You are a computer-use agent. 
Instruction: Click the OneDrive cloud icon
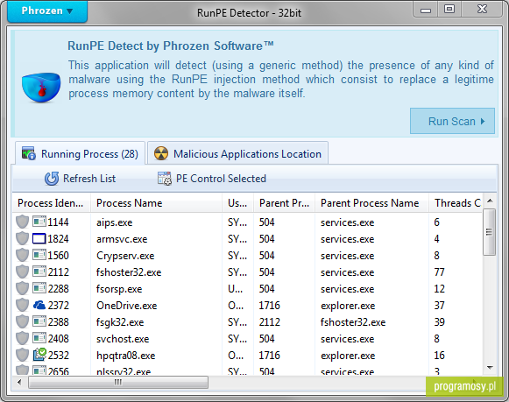[39, 305]
